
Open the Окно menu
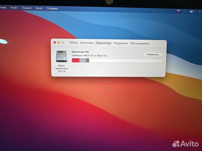(39, 8)
